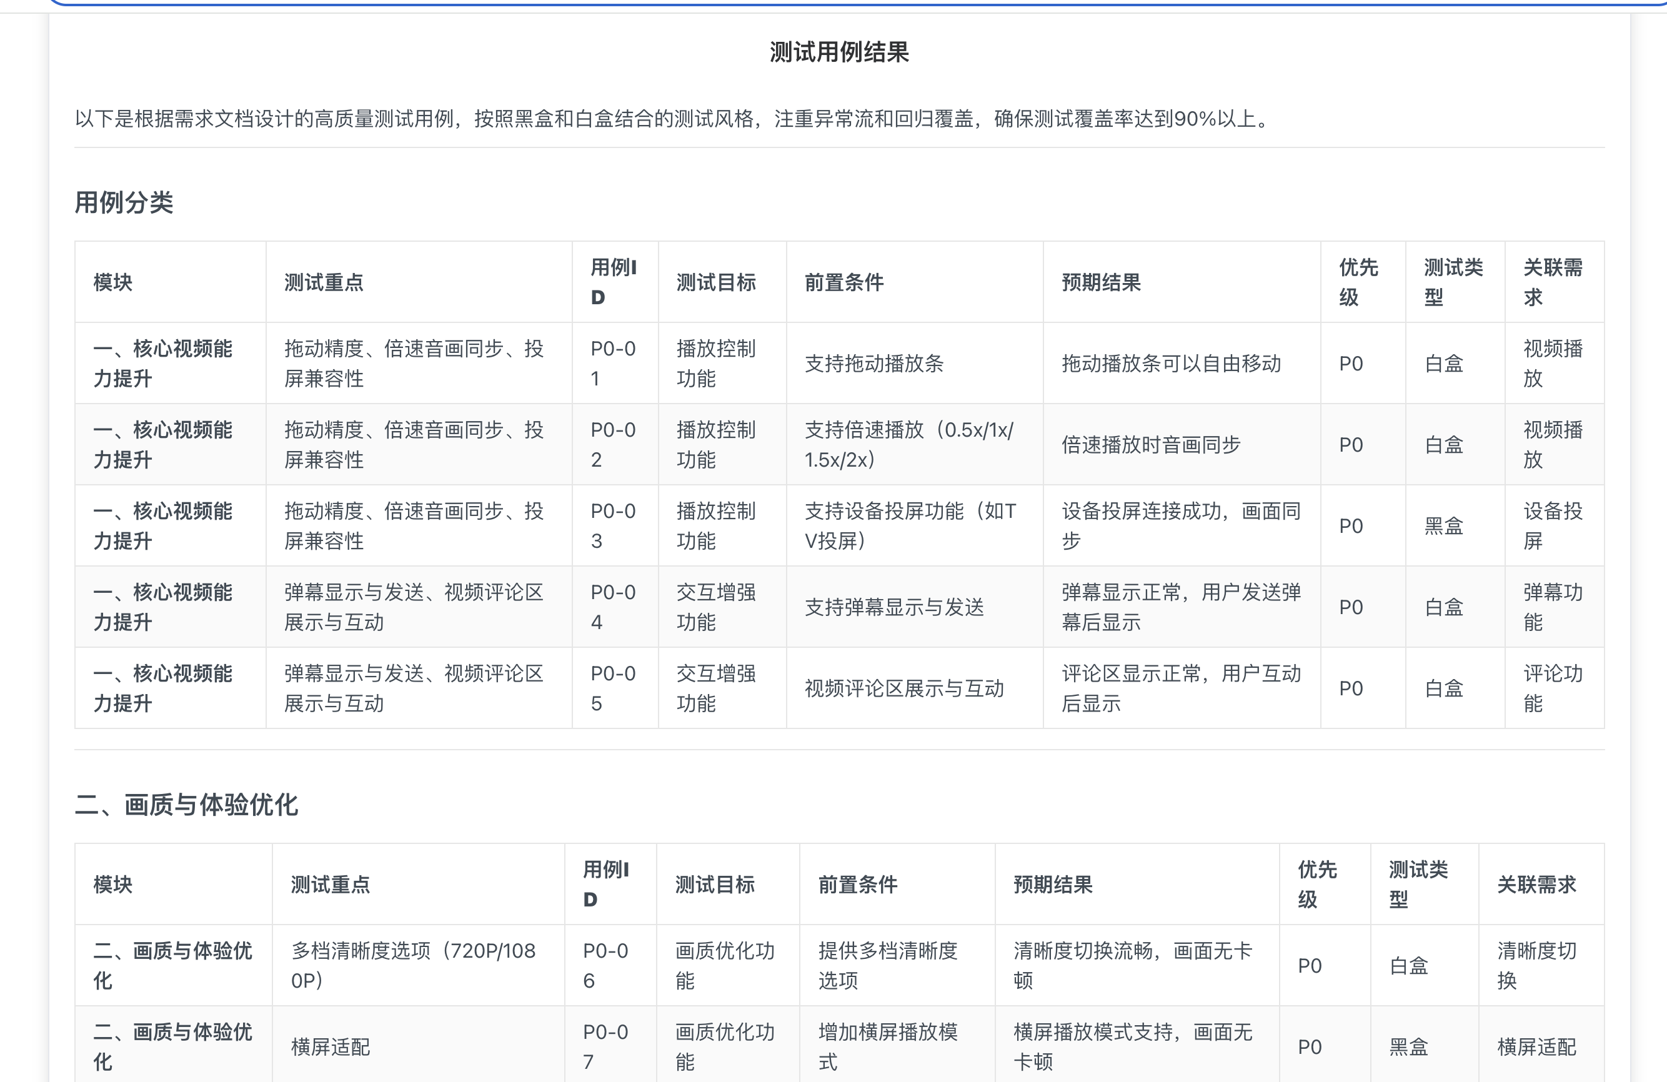Click the 前置条件 header in first table

844,282
